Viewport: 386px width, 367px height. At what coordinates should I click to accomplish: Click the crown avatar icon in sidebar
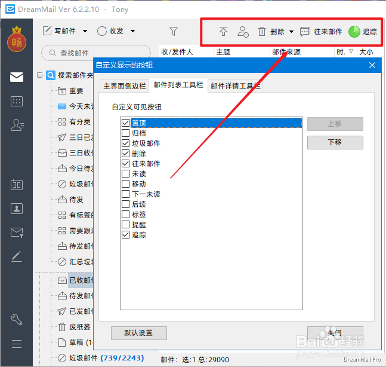(17, 39)
